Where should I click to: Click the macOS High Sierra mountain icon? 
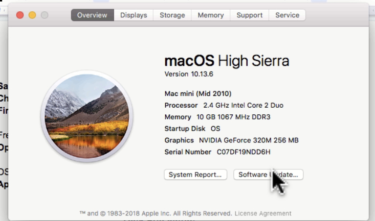pyautogui.click(x=87, y=116)
